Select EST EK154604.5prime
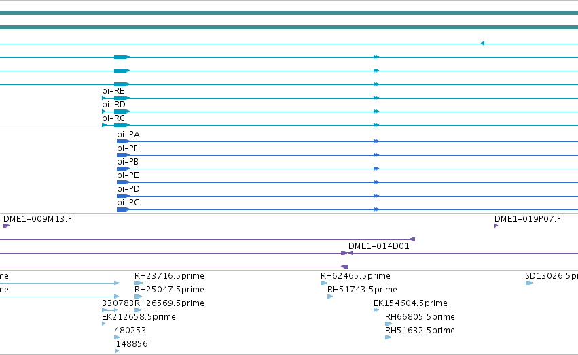 pyautogui.click(x=410, y=304)
